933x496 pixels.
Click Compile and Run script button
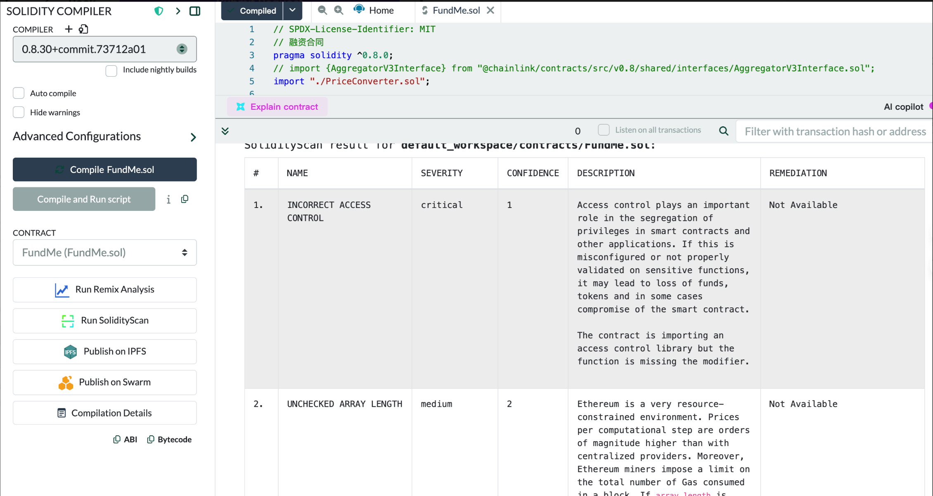tap(84, 199)
